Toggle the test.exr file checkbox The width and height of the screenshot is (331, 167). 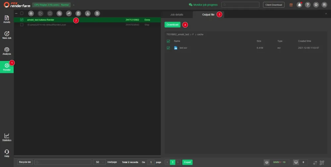coord(168,48)
